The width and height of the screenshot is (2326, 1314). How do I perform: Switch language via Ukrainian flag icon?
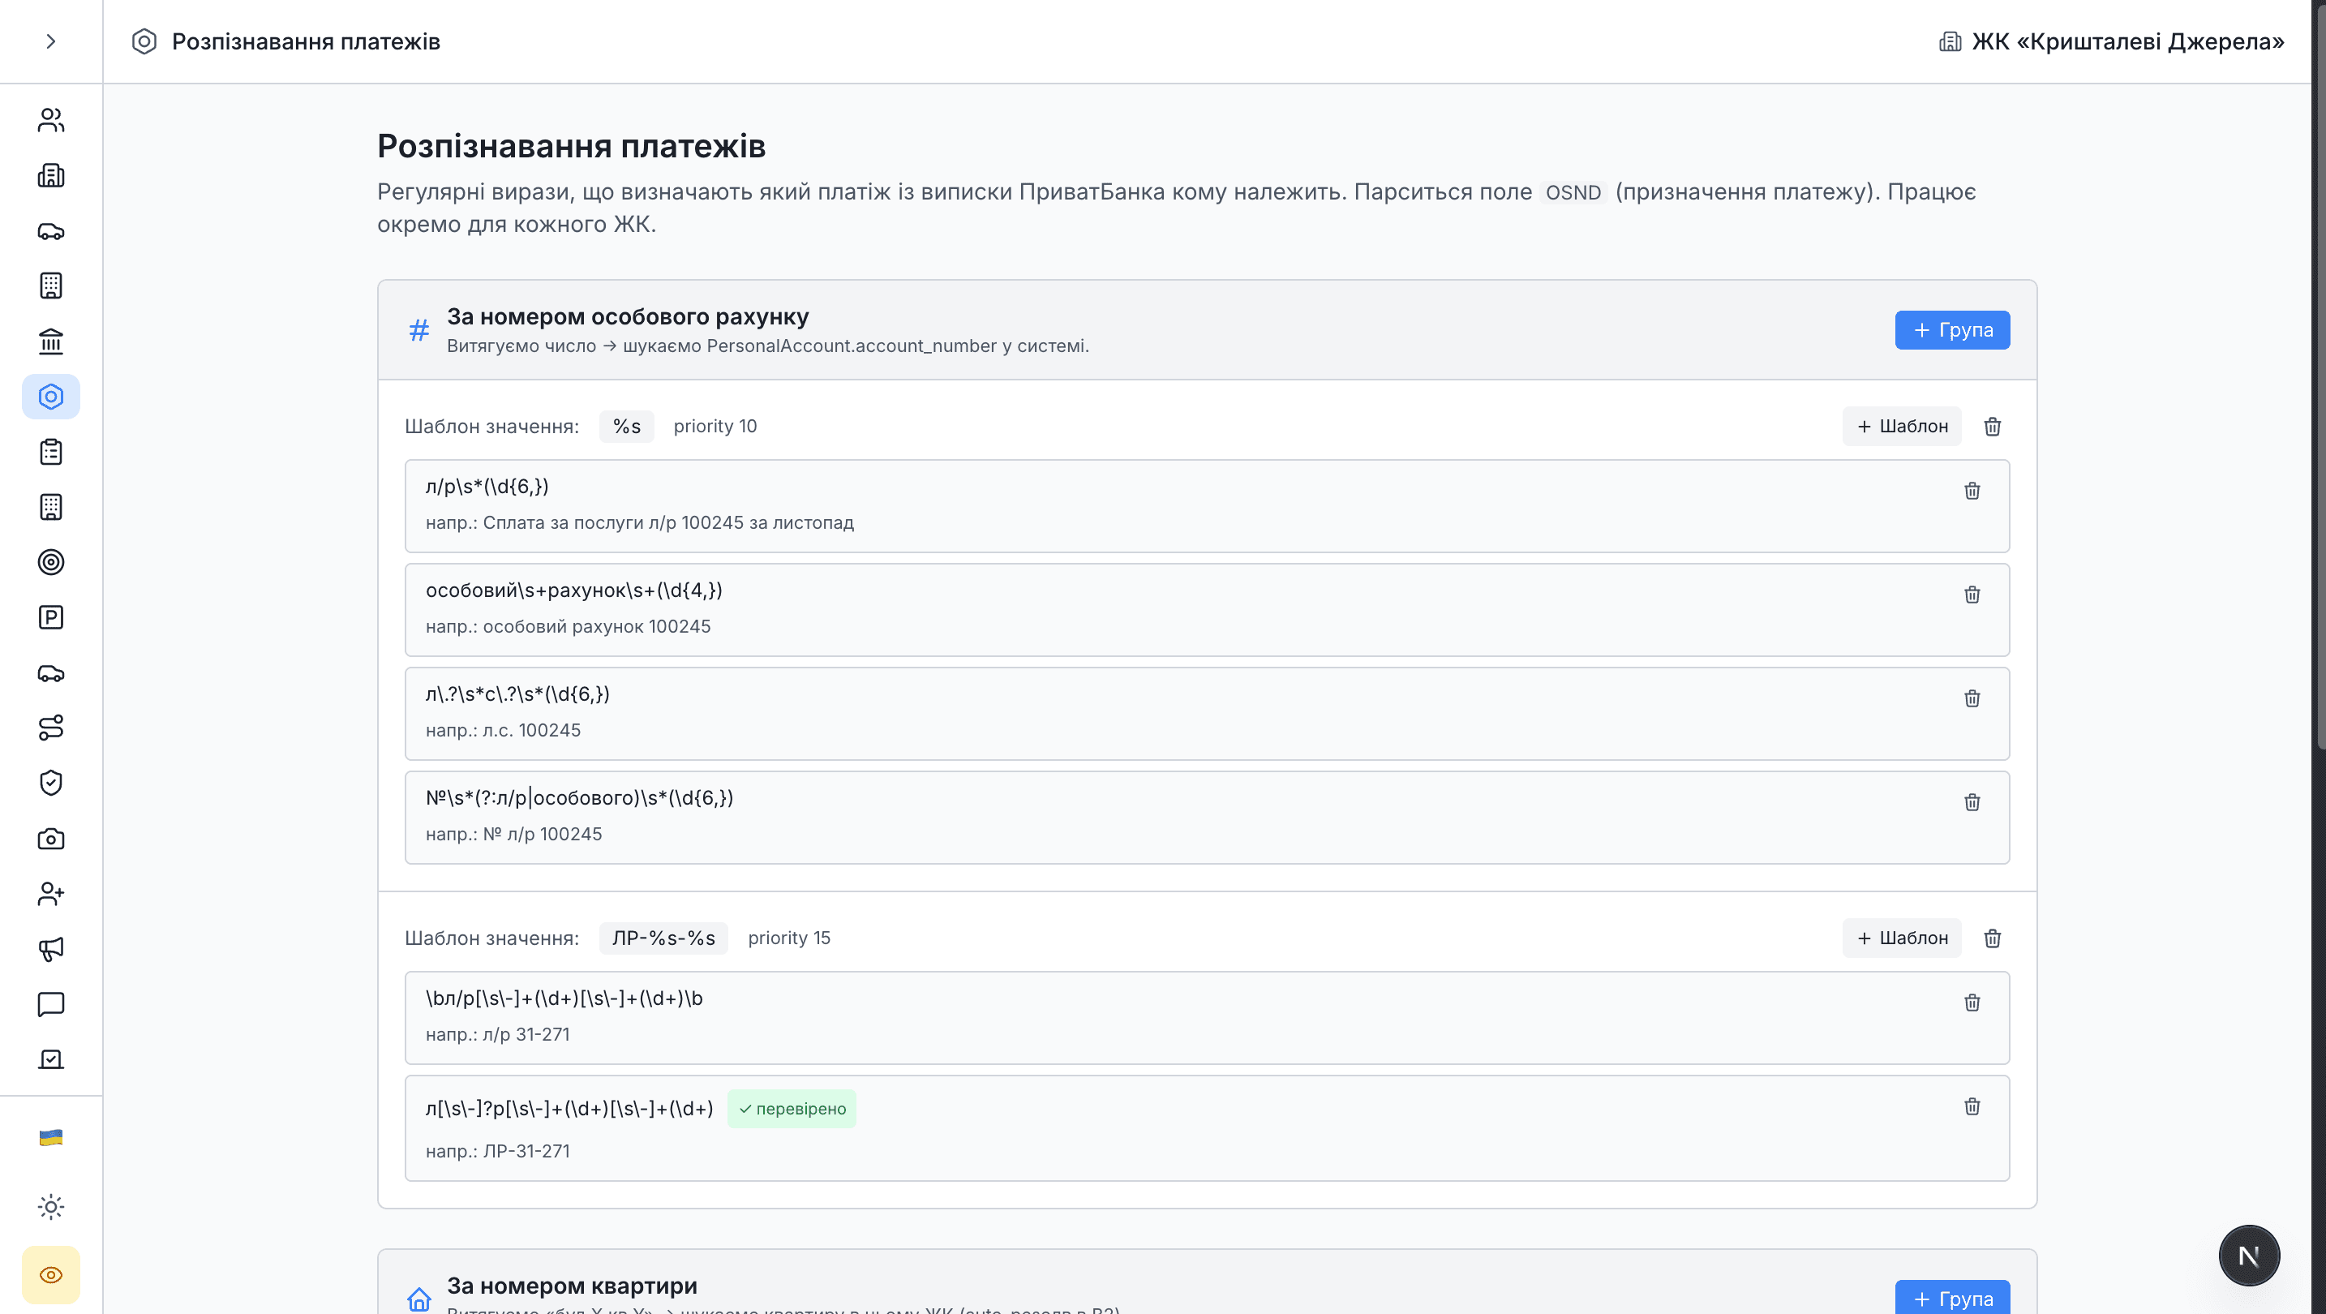50,1138
